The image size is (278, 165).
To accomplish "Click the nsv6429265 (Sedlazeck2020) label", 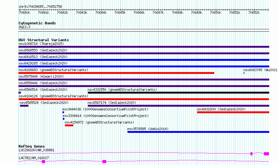I will [43, 63].
